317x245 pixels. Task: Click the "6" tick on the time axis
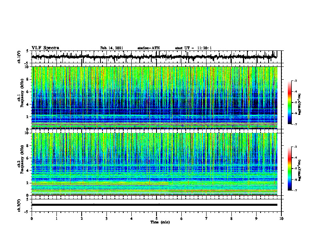181,219
